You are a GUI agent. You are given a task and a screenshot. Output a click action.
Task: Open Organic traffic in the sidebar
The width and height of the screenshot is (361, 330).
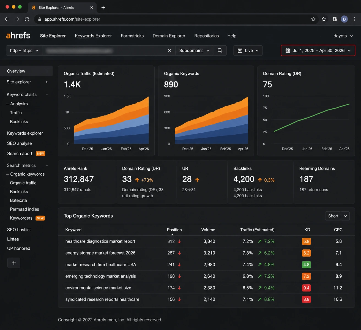coord(23,183)
